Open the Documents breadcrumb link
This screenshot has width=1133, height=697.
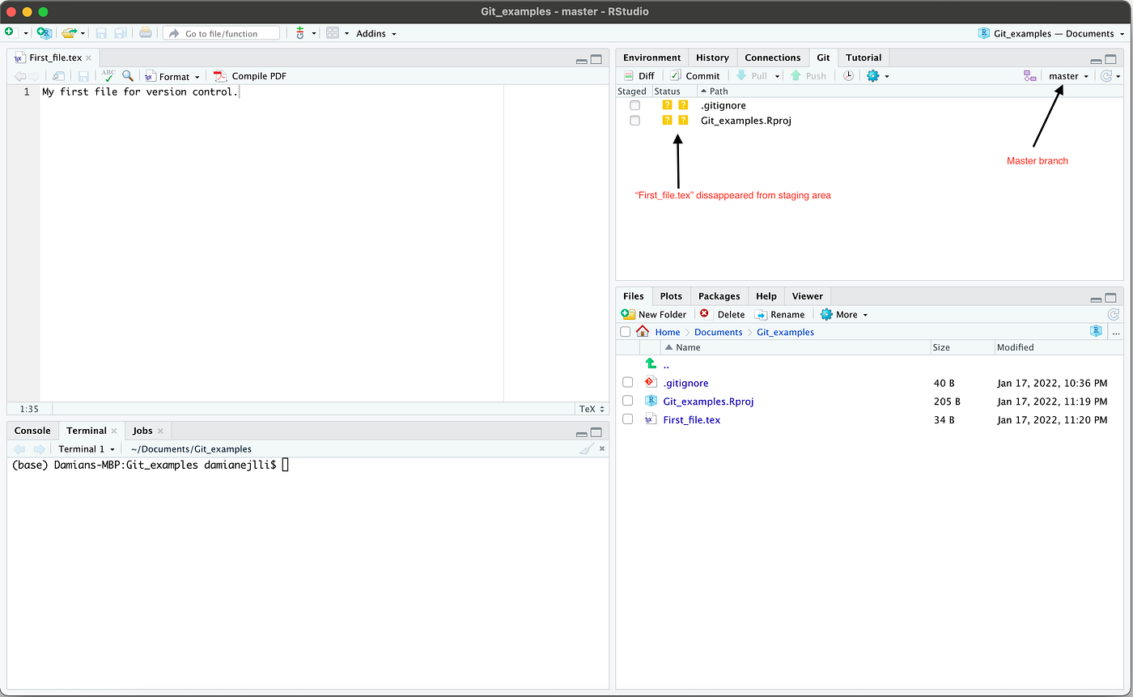point(718,332)
